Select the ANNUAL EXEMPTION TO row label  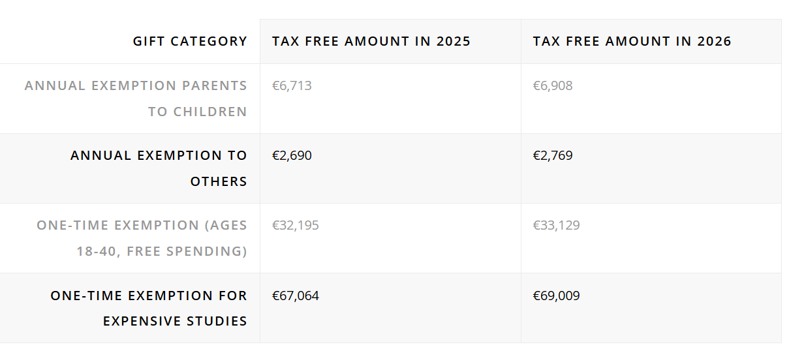(x=159, y=155)
